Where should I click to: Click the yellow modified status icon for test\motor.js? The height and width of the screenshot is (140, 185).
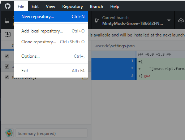pos(85,78)
